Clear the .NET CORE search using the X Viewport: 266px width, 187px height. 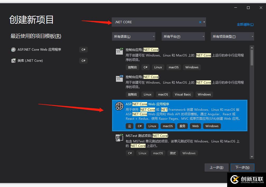pyautogui.click(x=200, y=22)
